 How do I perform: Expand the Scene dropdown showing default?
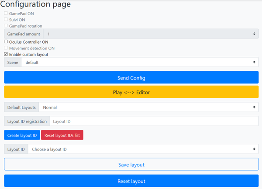(140, 63)
